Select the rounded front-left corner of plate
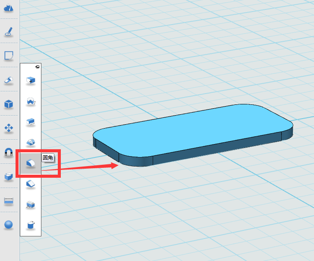The height and width of the screenshot is (261, 314). 136,161
